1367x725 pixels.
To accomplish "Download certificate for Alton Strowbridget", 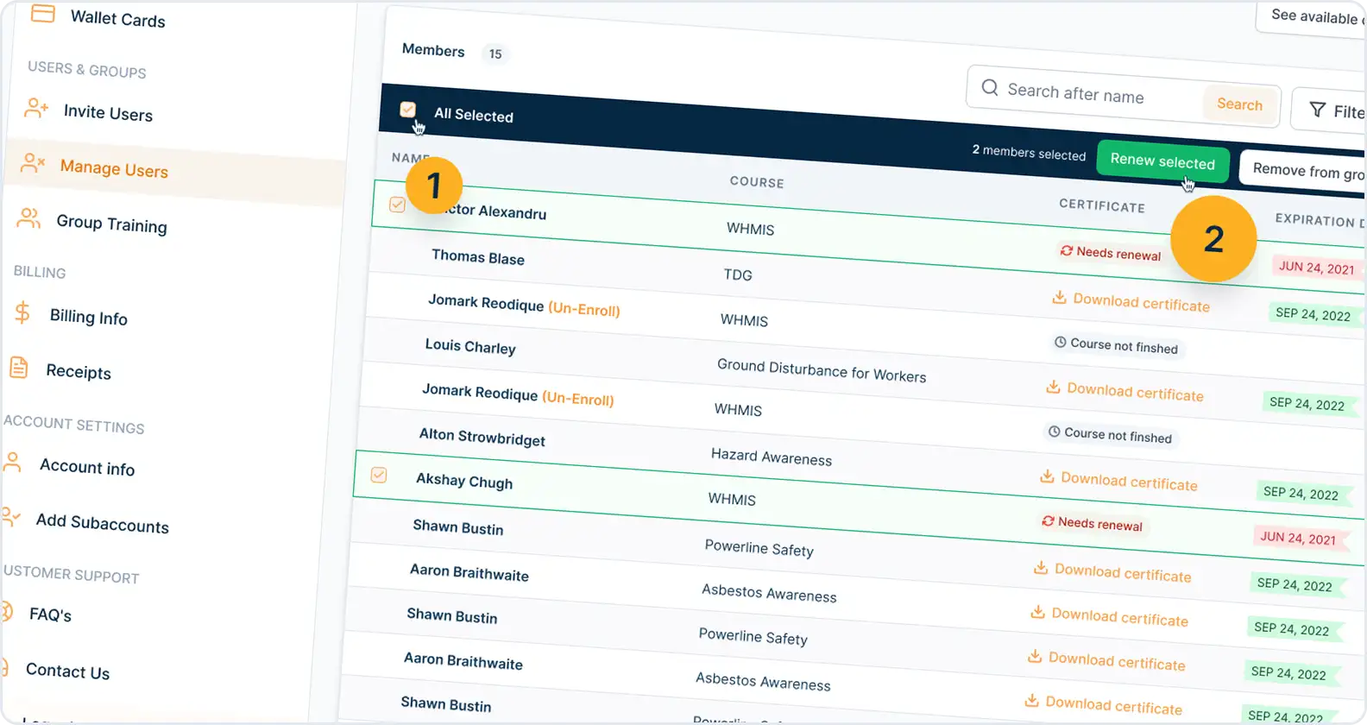I will [x=1118, y=481].
